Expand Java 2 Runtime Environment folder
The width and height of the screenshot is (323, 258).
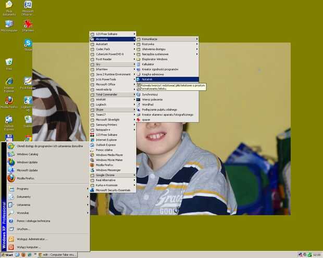click(113, 74)
